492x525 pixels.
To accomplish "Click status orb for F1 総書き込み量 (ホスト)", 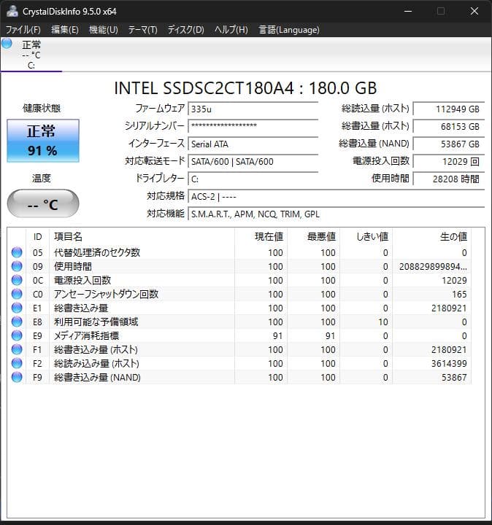I will (17, 349).
